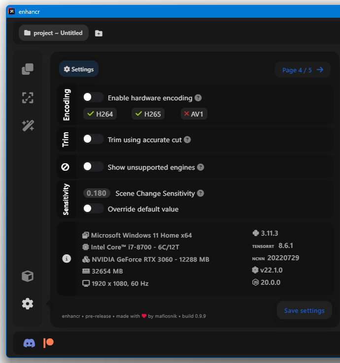Show help for Show unsupported engines

click(x=201, y=167)
